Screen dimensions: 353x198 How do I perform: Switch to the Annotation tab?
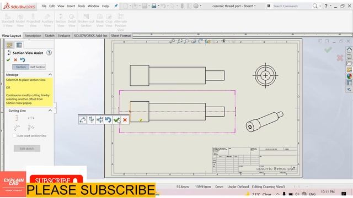pos(33,36)
